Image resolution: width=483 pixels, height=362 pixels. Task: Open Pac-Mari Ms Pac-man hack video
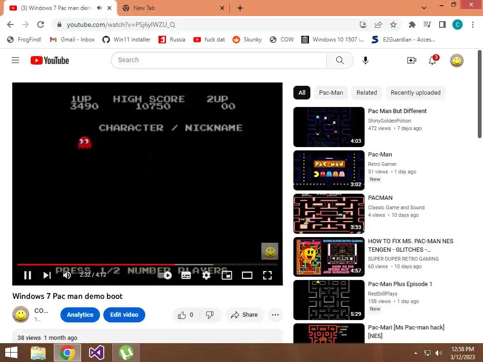[x=406, y=331]
